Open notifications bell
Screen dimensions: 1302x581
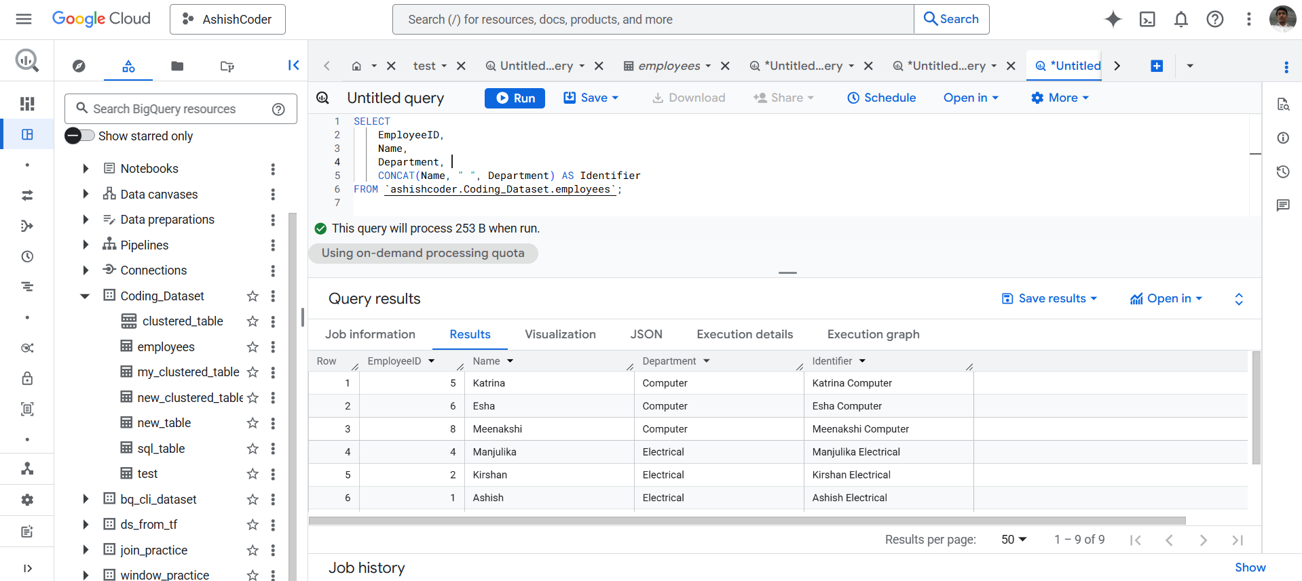1181,19
